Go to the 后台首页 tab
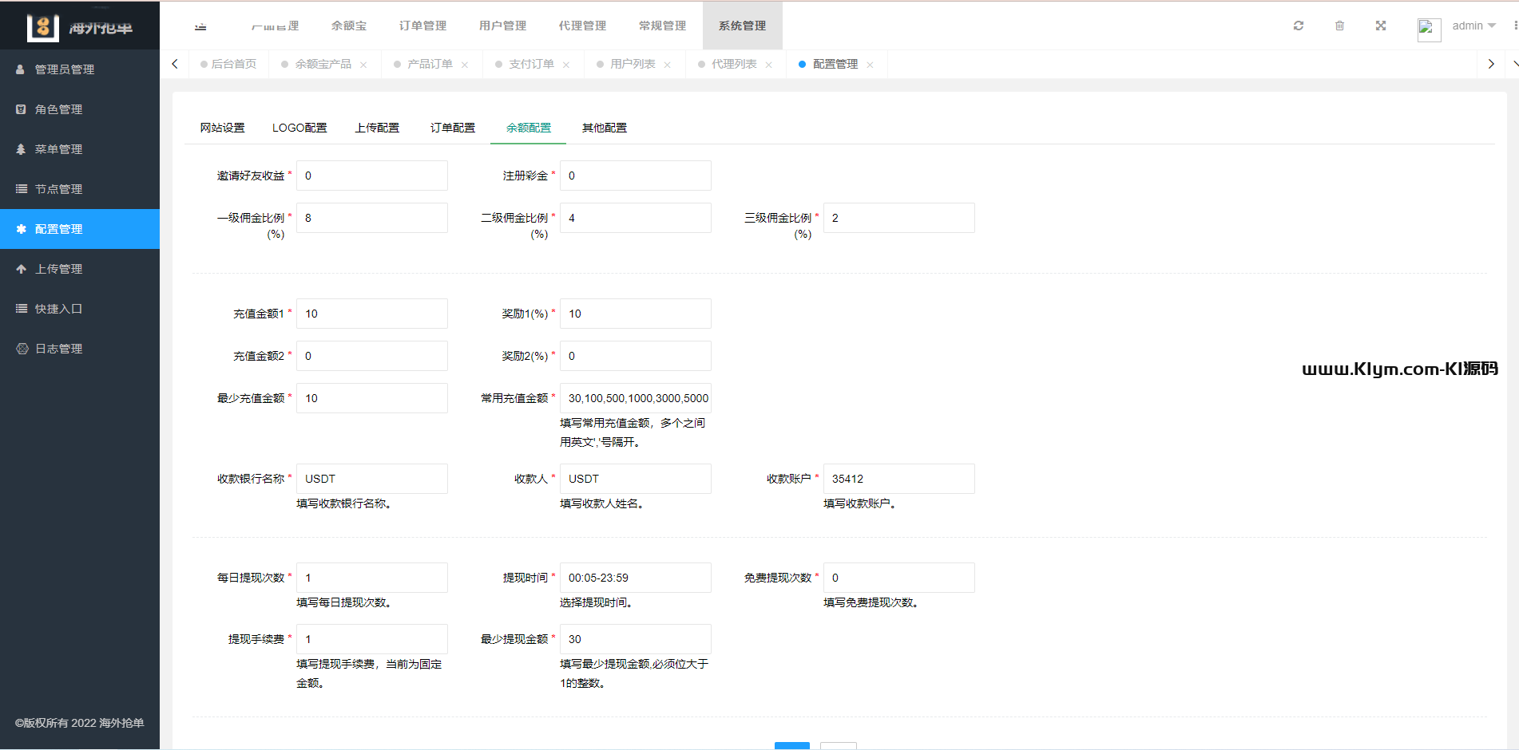 [x=233, y=64]
